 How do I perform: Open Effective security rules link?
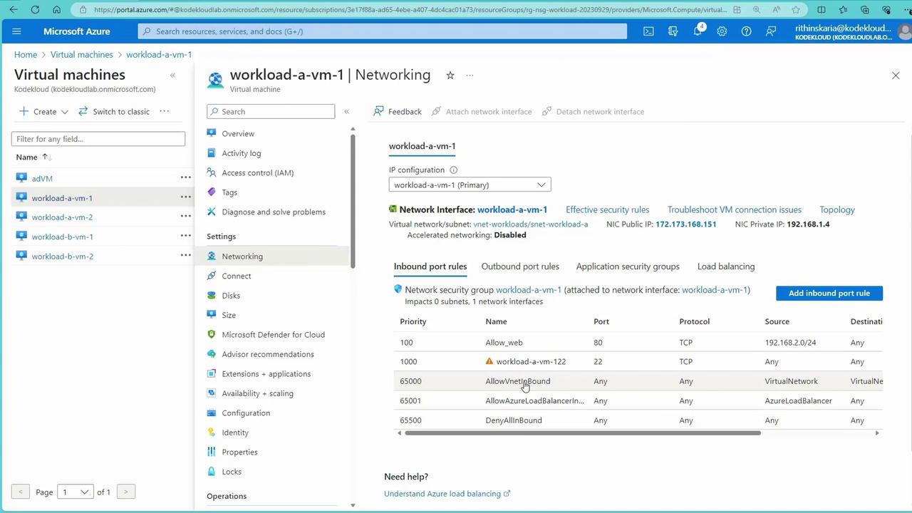607,209
